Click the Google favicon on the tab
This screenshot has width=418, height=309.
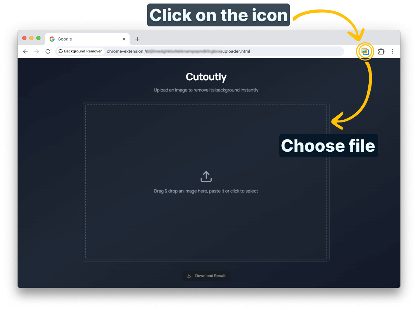(x=52, y=39)
